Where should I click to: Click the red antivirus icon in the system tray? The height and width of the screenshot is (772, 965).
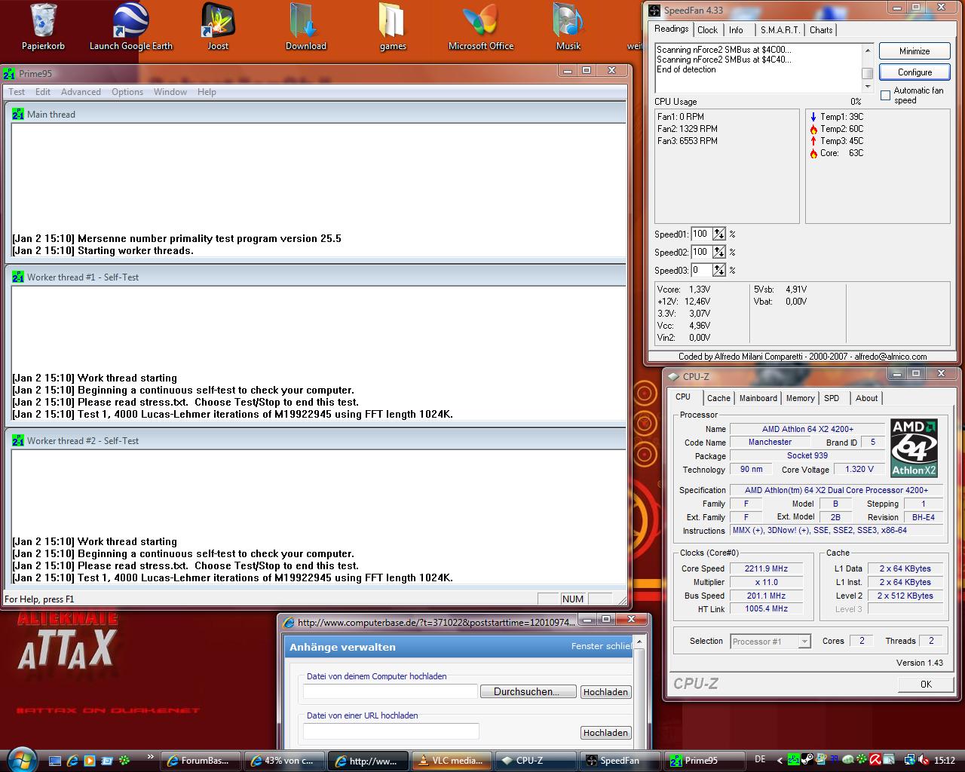coord(876,761)
